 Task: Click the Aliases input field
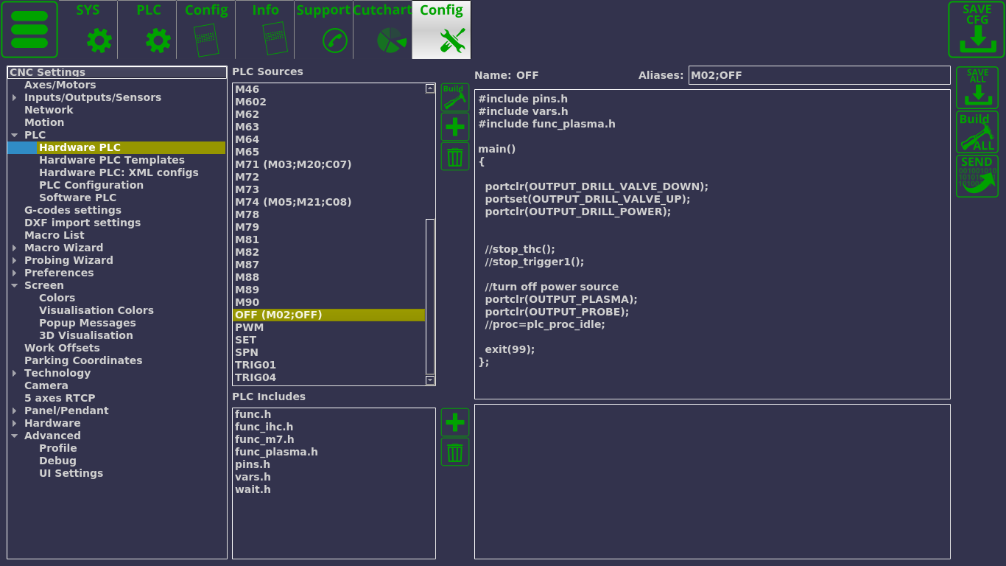[x=819, y=75]
